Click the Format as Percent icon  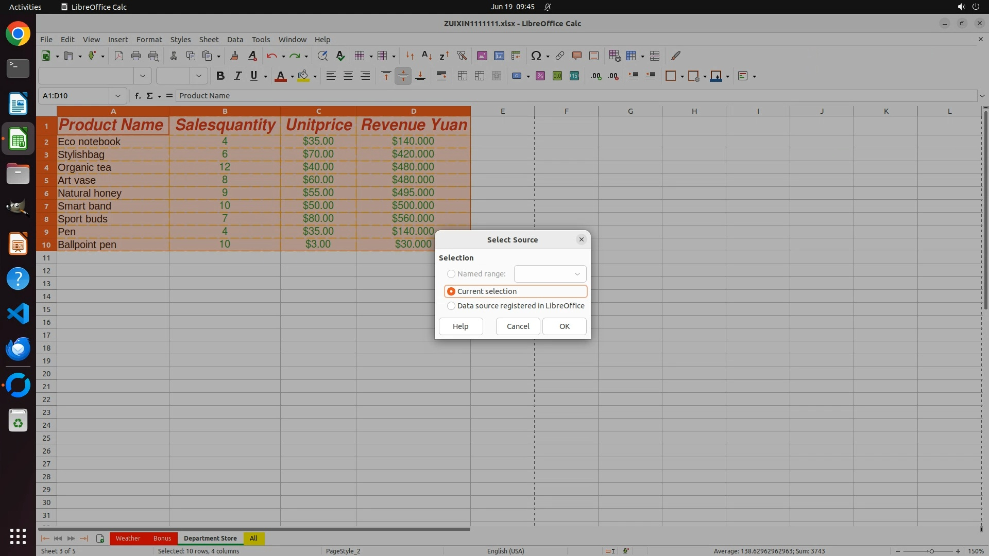click(x=540, y=76)
